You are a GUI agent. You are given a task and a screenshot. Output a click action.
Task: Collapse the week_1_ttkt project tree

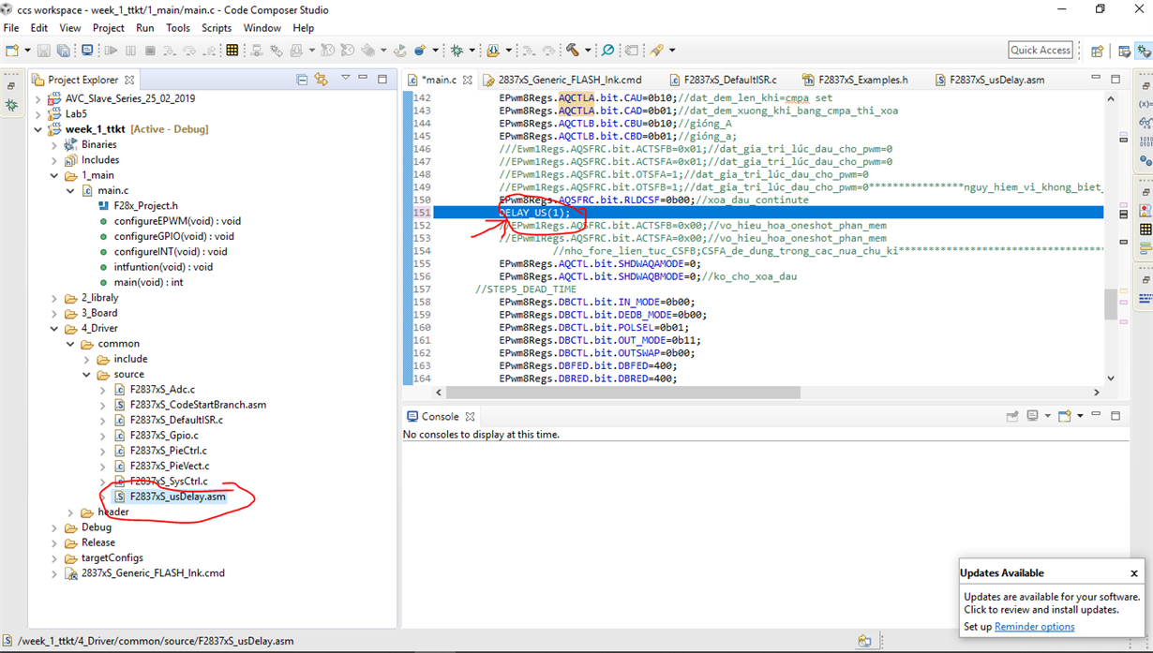coord(36,128)
